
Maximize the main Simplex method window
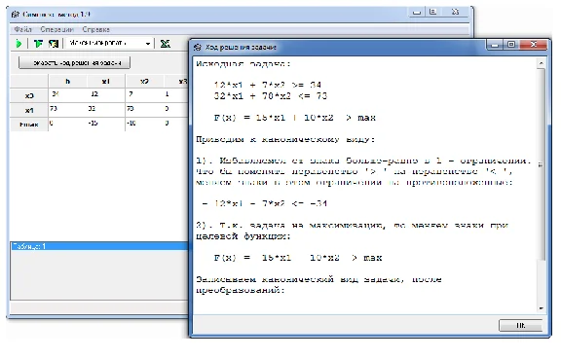tap(432, 12)
